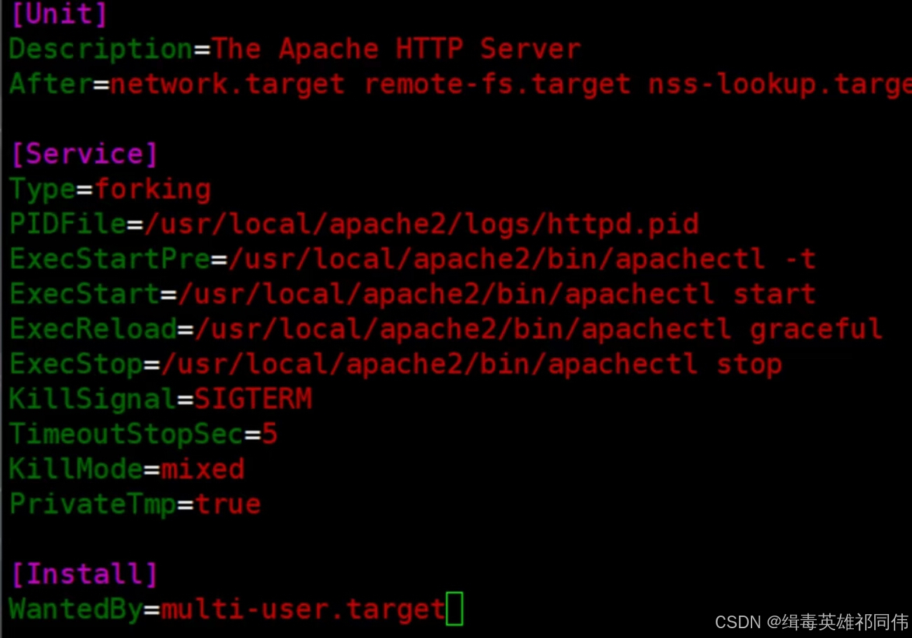Image resolution: width=912 pixels, height=638 pixels.
Task: Click the mixed value
Action: click(203, 469)
